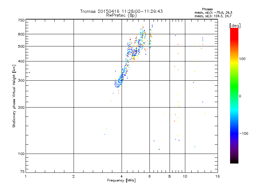Click the y-axis tick label "500"
Screen dimensions: 256x192
21,46
